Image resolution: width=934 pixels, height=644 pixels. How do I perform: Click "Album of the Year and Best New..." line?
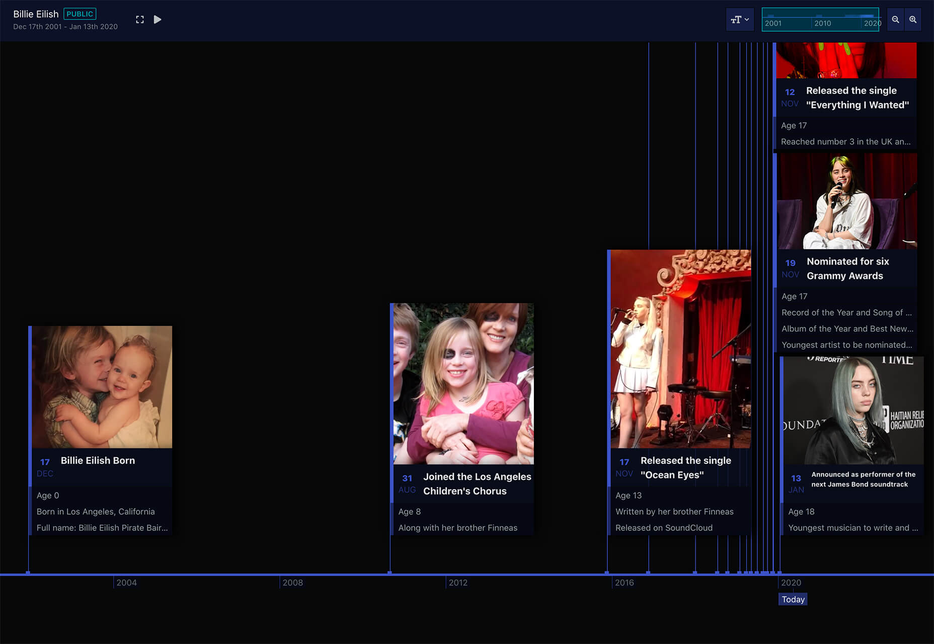(x=847, y=329)
